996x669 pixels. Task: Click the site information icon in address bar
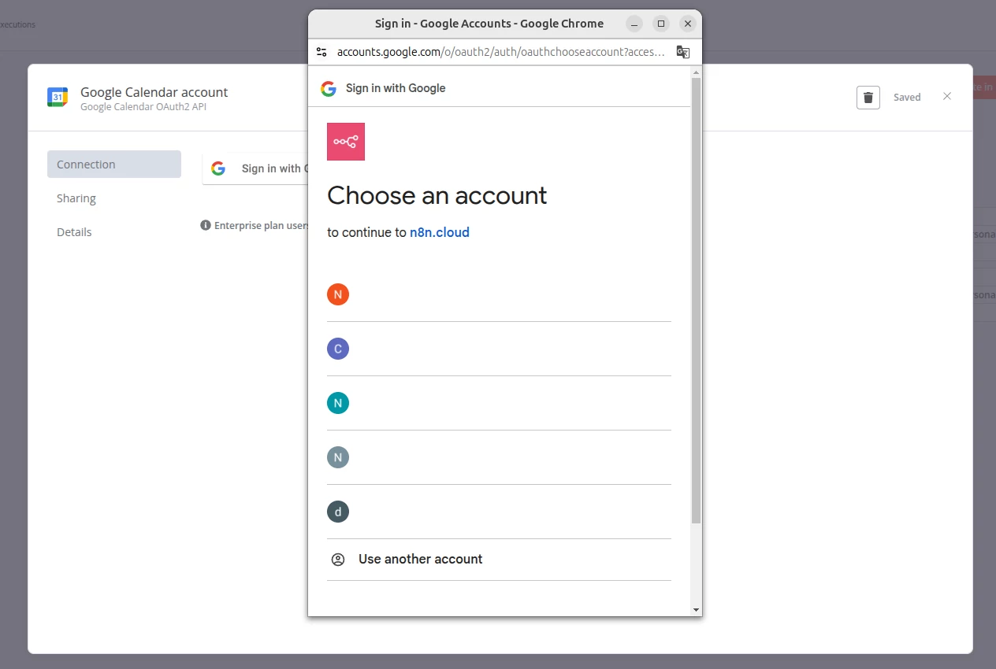coord(321,52)
